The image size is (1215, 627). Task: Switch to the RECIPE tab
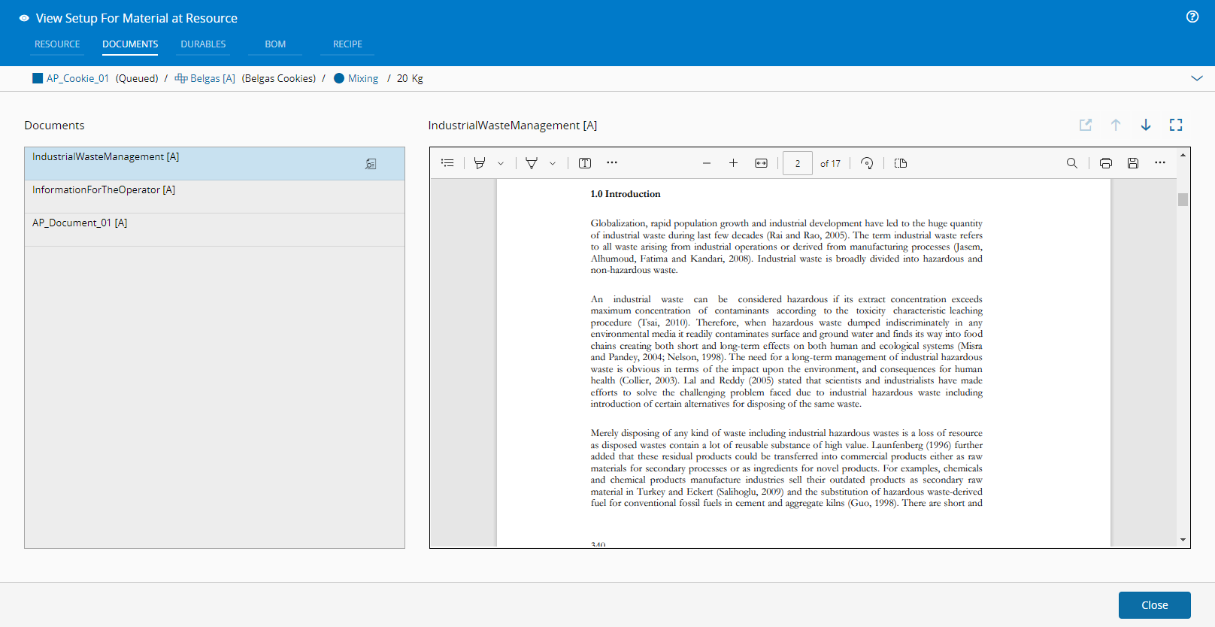347,44
